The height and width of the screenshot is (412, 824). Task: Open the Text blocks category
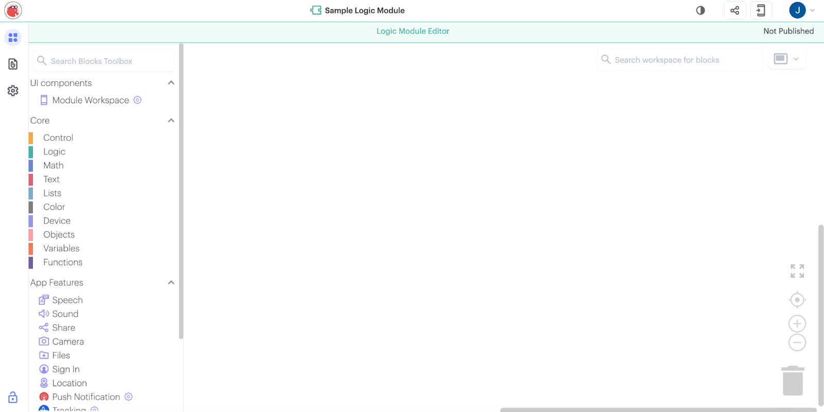point(51,179)
